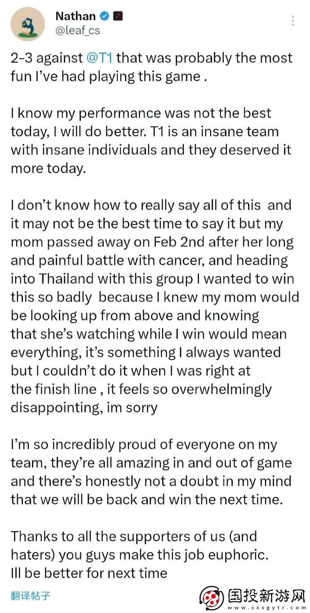Open the @leaf_cs handle link
The image size is (310, 613).
pyautogui.click(x=77, y=31)
